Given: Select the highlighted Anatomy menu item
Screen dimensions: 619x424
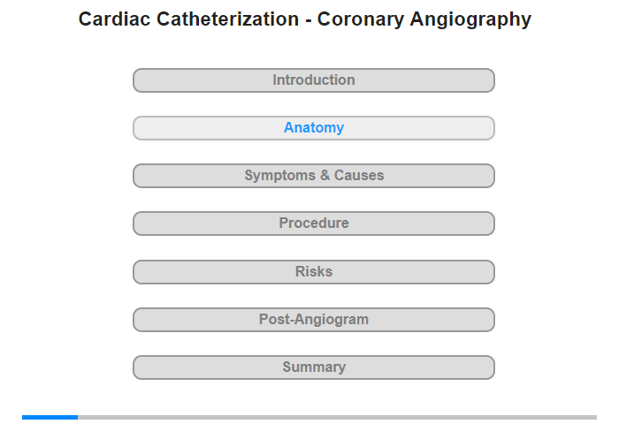Looking at the screenshot, I should (x=314, y=128).
